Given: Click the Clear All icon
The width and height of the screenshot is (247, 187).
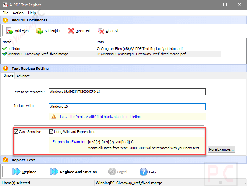Looking at the screenshot, I should (x=101, y=31).
